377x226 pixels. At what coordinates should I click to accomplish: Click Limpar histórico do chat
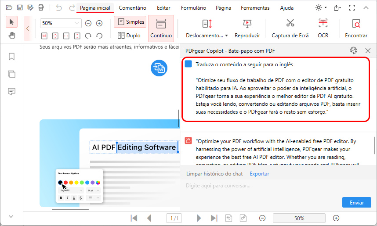(x=214, y=174)
